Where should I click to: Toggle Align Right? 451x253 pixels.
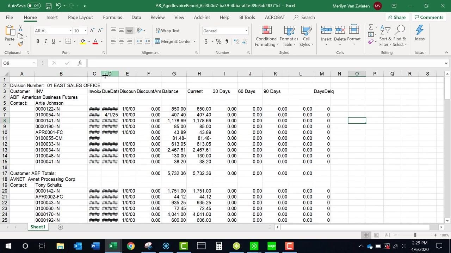coord(129,41)
